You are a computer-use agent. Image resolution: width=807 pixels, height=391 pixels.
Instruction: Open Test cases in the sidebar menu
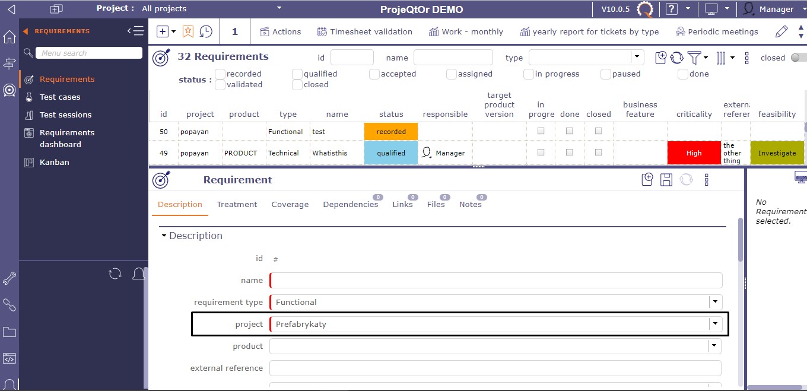point(60,97)
